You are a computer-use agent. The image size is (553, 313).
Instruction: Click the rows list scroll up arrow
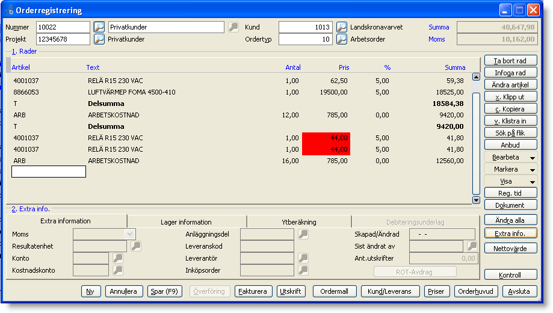[x=476, y=77]
